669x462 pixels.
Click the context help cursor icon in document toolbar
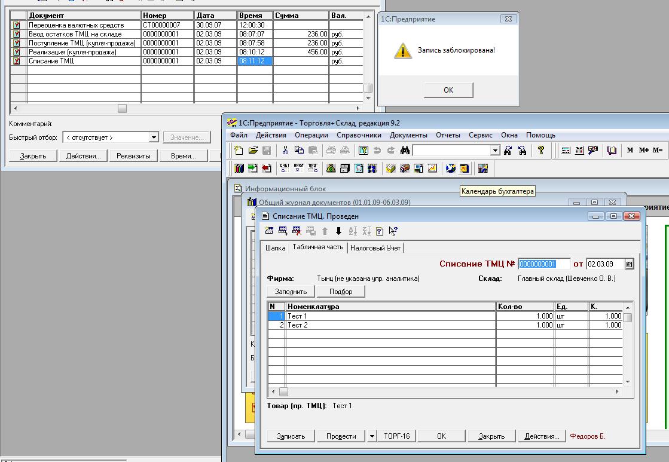(393, 231)
